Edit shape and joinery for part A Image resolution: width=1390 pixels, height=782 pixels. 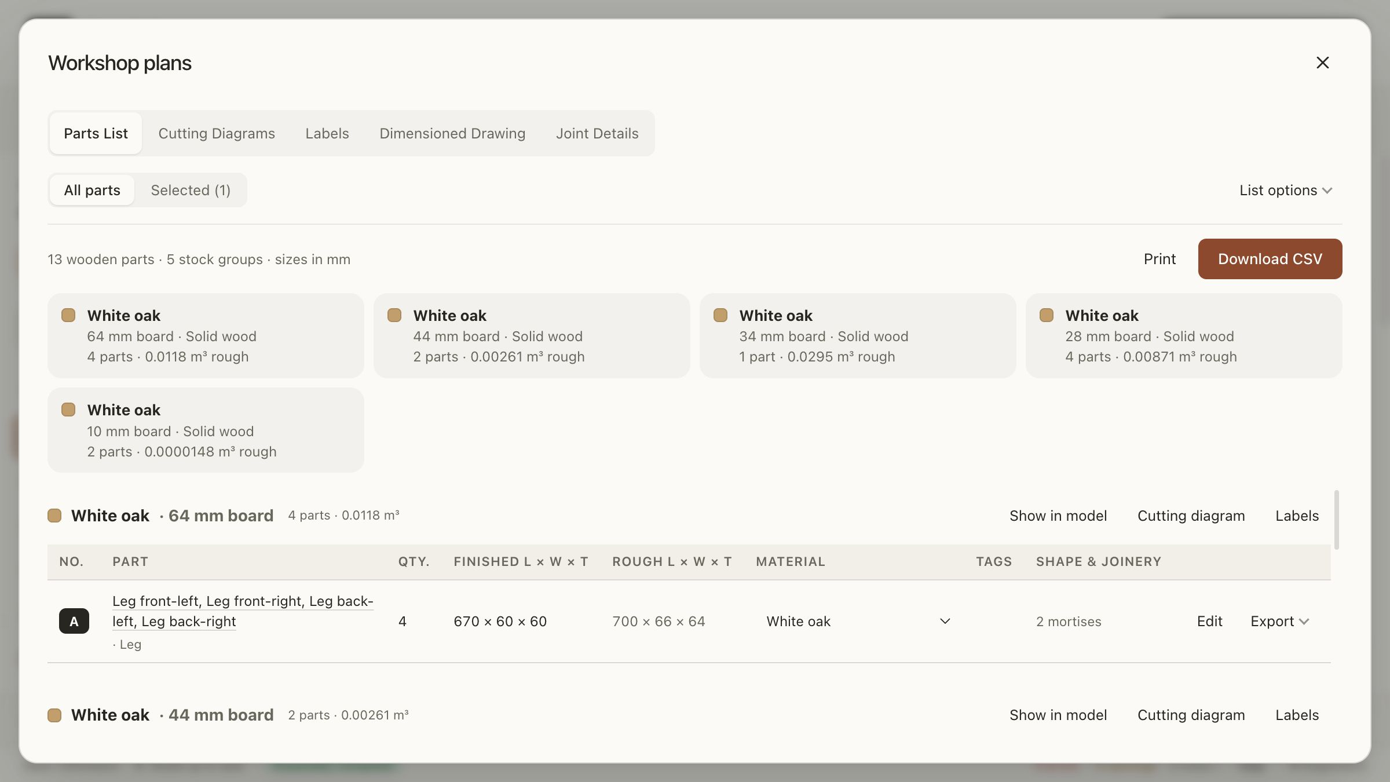pos(1209,621)
